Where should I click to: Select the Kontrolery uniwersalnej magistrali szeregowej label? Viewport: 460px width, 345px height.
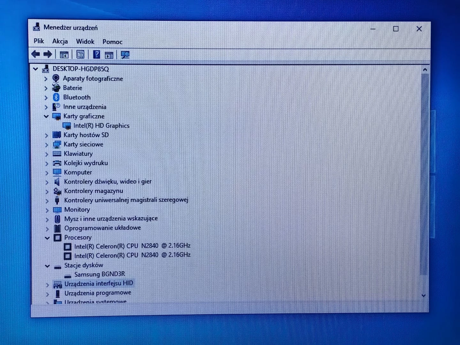pos(126,200)
